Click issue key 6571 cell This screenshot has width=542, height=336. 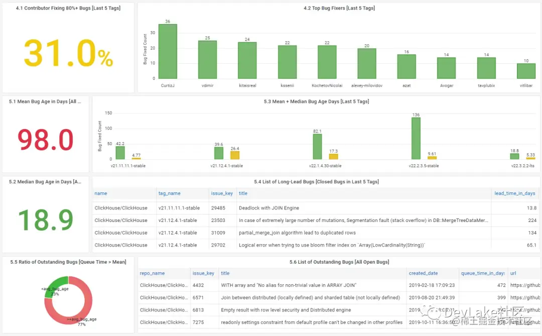[198, 298]
